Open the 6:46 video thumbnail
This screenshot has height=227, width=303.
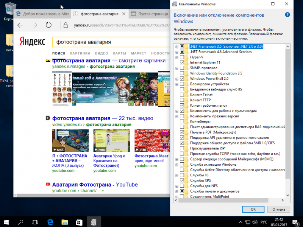pos(70,141)
